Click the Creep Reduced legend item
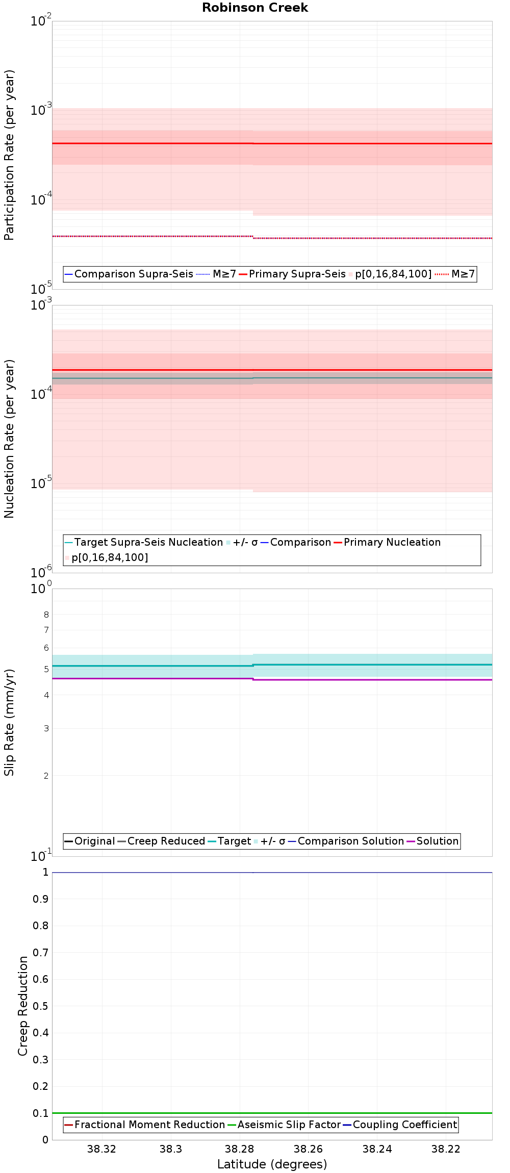Screen dimensions: 510x1173 coord(161,841)
